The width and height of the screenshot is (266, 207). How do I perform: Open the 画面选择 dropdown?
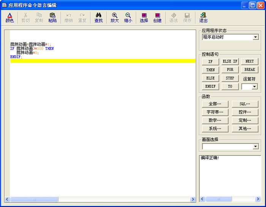(255, 147)
